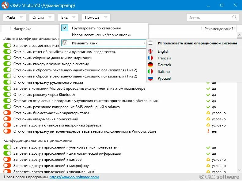Click the German flag icon
The image size is (242, 181).
(x=150, y=65)
